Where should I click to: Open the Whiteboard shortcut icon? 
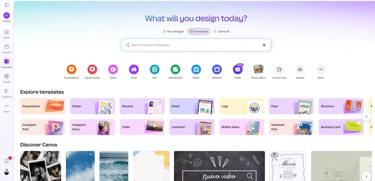click(175, 69)
